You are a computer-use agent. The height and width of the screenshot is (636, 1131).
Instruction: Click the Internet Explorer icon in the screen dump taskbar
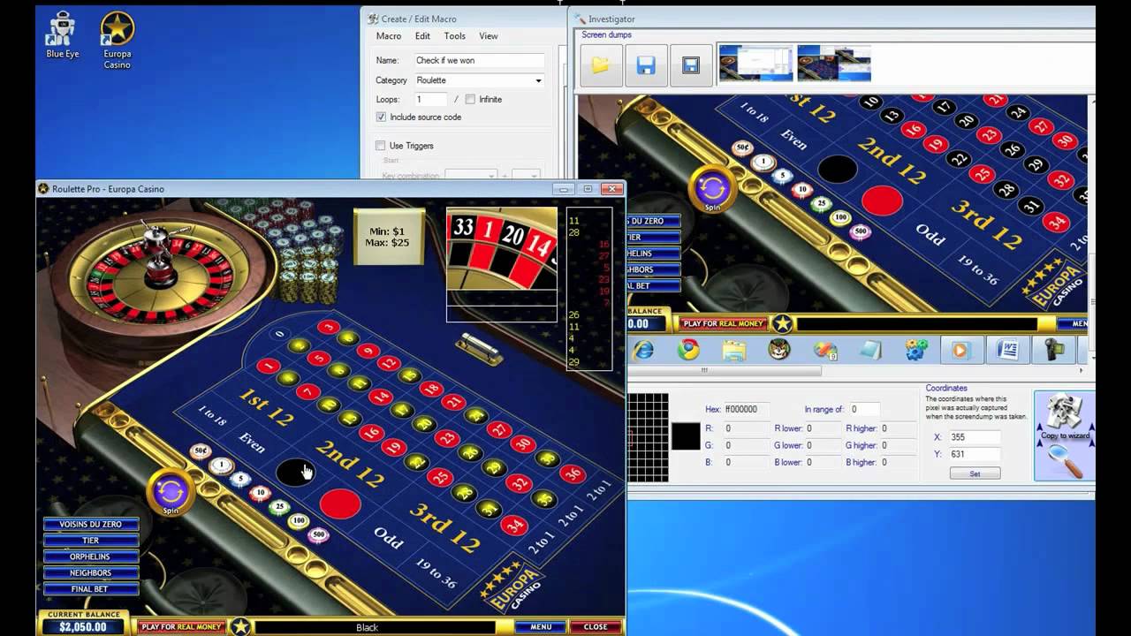tap(643, 350)
